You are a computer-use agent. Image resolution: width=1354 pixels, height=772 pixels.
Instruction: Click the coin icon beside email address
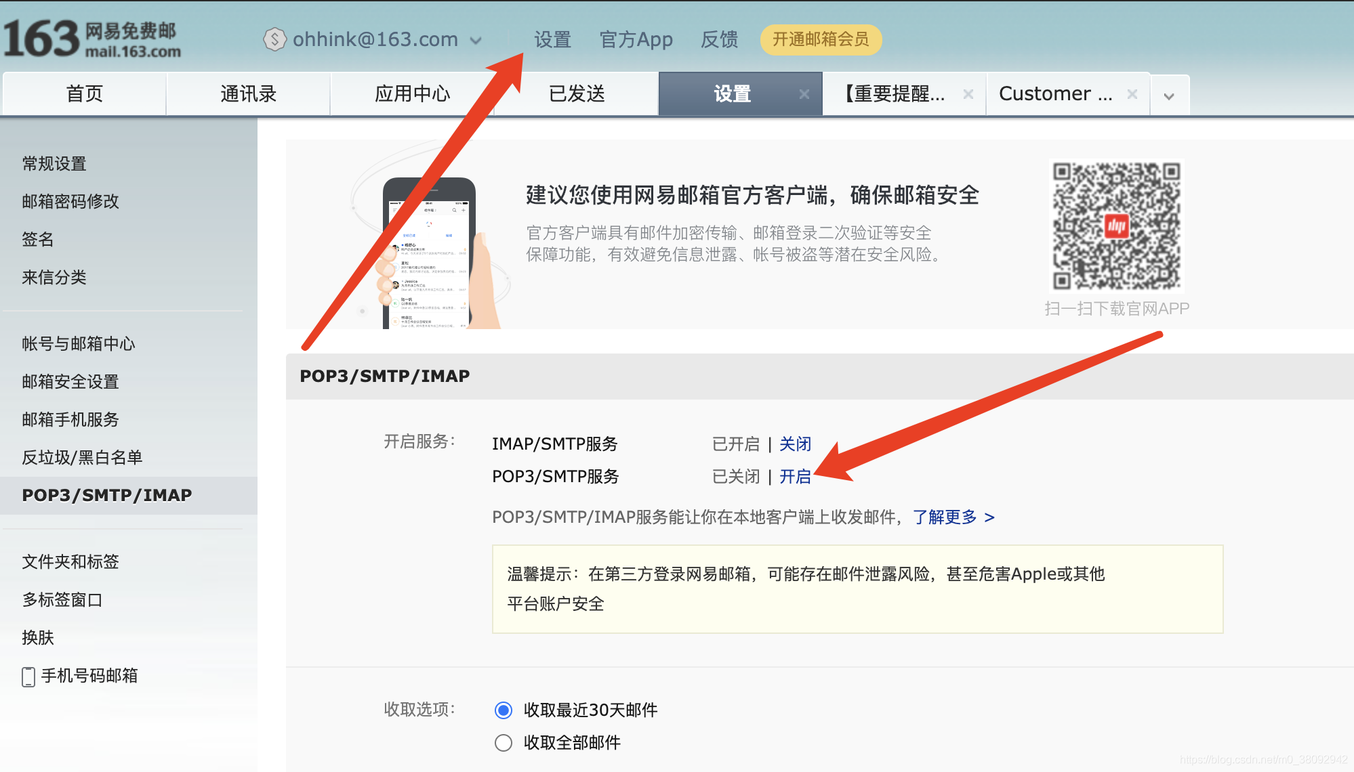[x=274, y=39]
